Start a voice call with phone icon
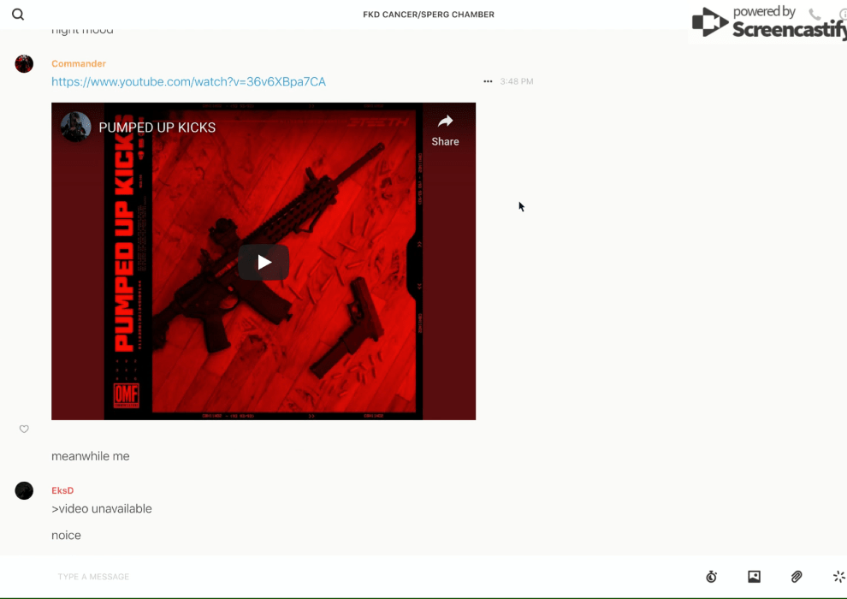 click(x=814, y=15)
